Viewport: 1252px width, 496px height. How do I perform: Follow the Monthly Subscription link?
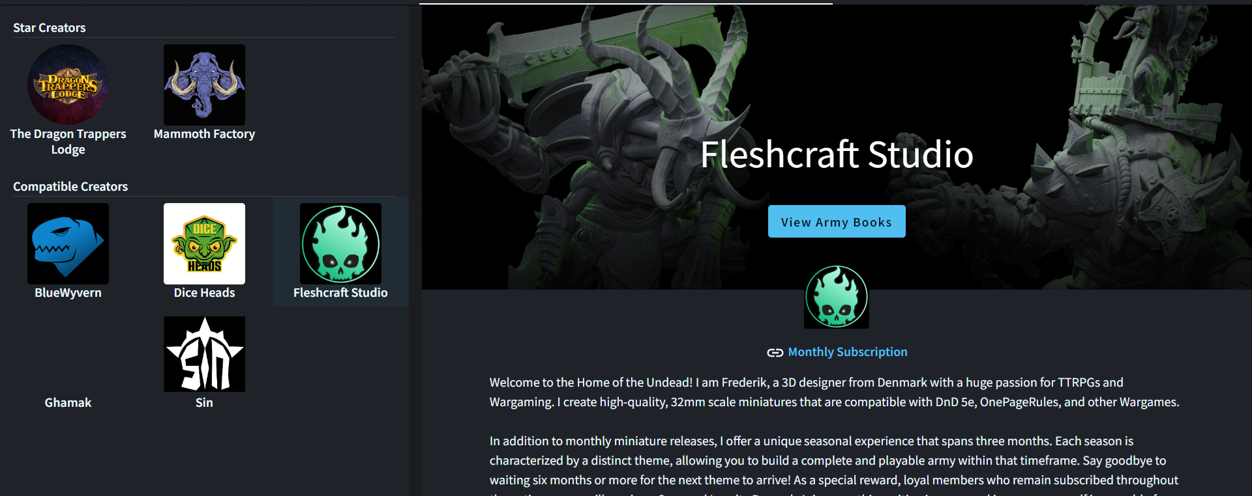[848, 352]
